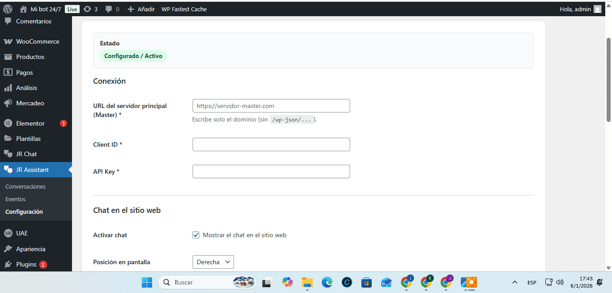Click the Añadir plus icon

(x=130, y=9)
